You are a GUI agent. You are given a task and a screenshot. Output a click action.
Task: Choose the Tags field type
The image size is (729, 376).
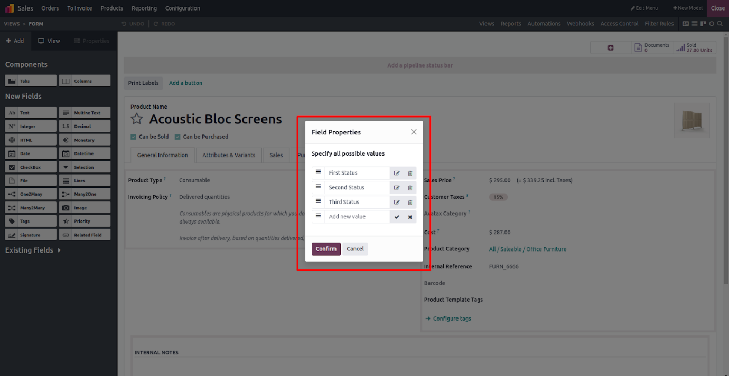click(31, 221)
